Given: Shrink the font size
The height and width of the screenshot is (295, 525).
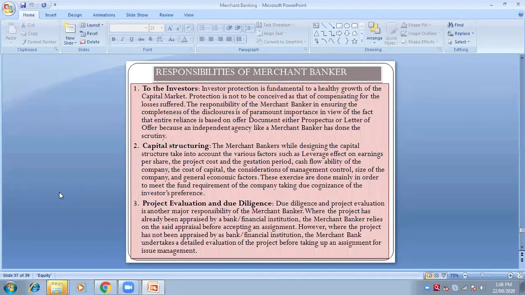Looking at the screenshot, I should (178, 28).
